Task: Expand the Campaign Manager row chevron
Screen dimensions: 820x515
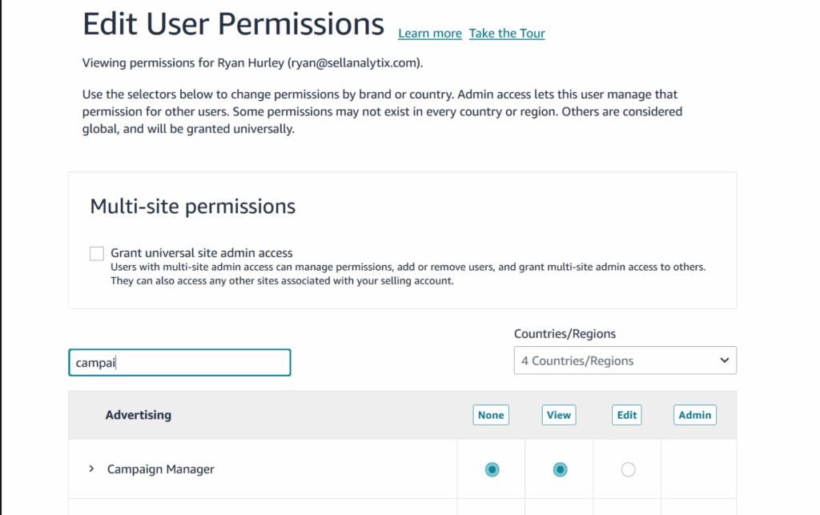Action: [x=91, y=469]
